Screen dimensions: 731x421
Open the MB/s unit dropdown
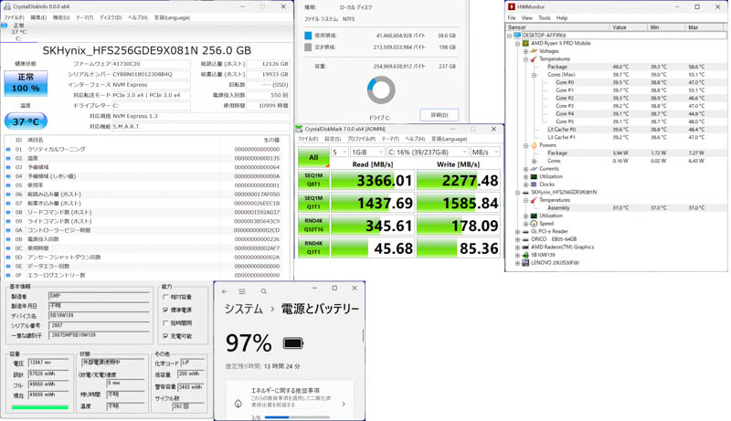[x=484, y=153]
